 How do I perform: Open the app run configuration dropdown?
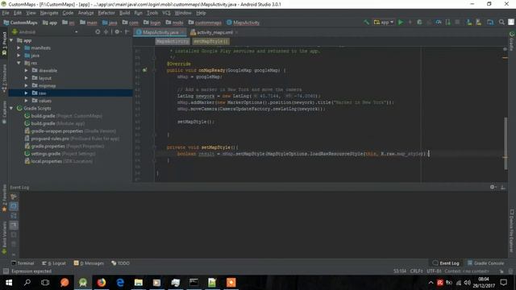[384, 23]
